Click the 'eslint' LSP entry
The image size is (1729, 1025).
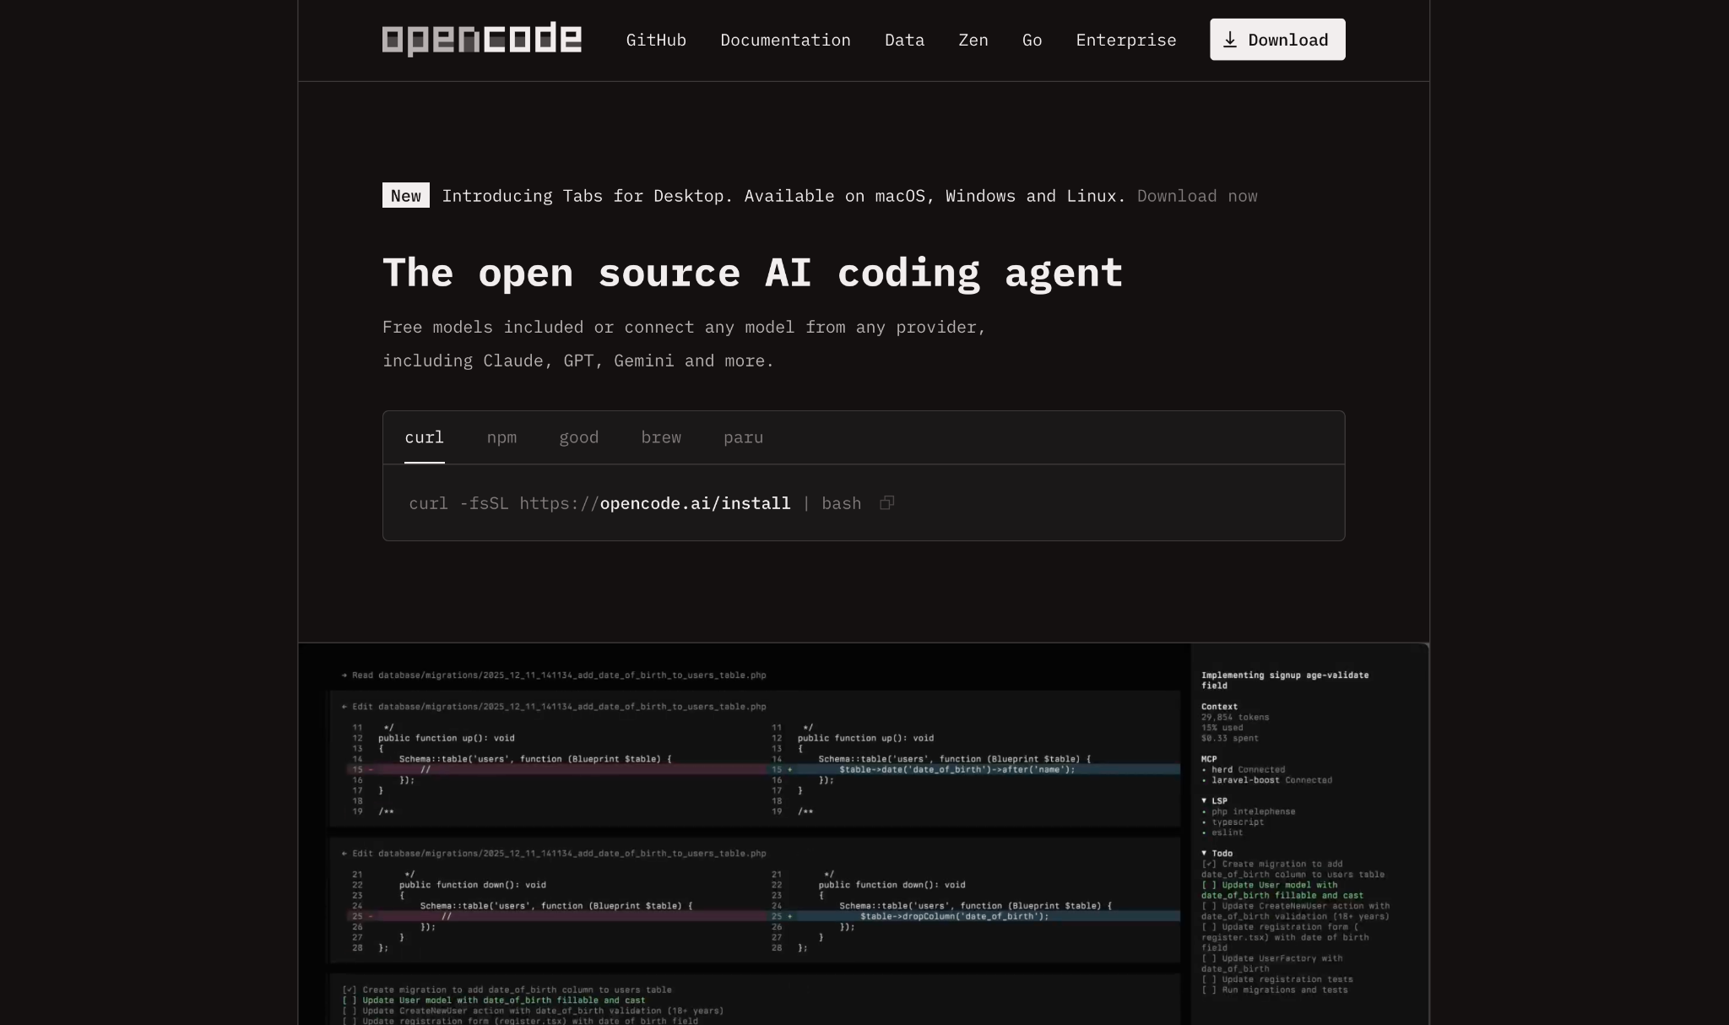click(x=1224, y=832)
